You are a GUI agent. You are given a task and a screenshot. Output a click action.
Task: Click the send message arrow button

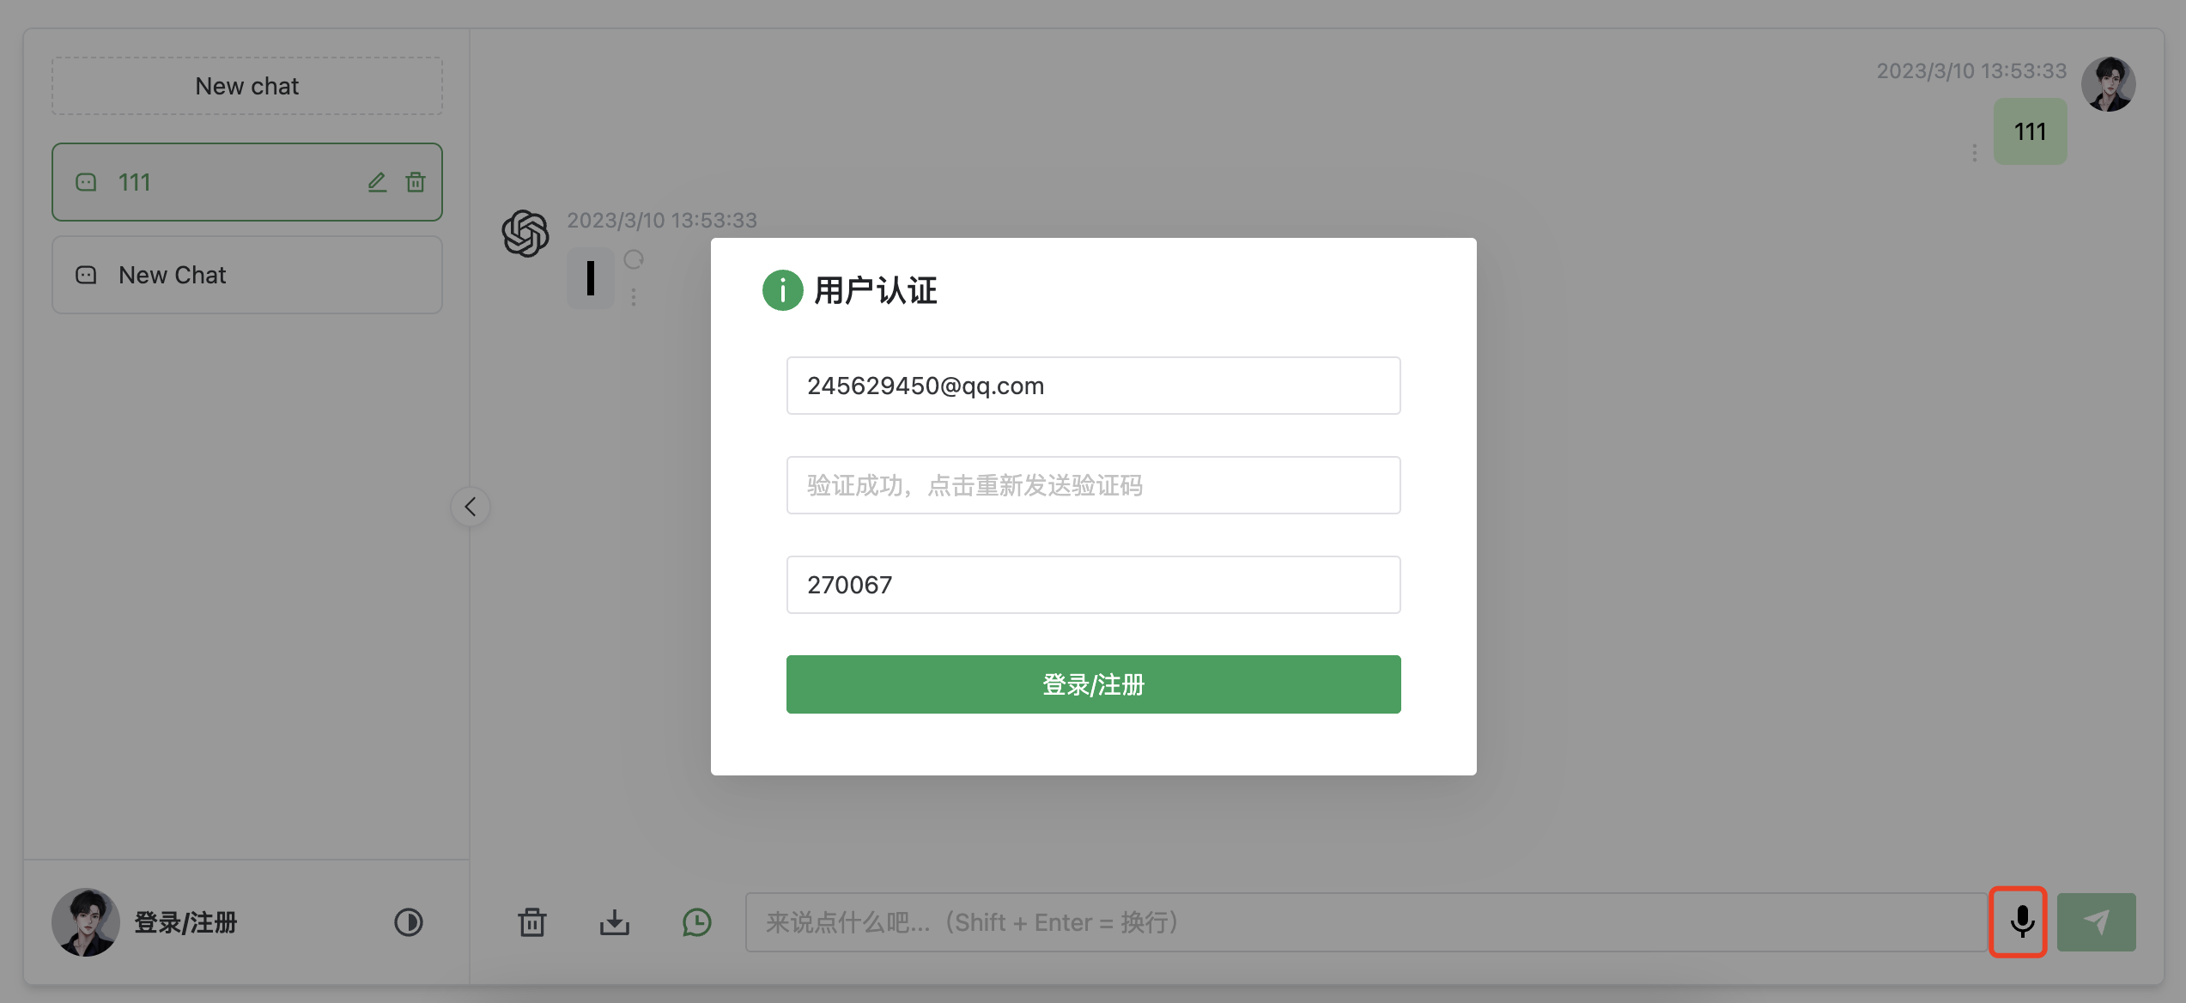(x=2096, y=922)
